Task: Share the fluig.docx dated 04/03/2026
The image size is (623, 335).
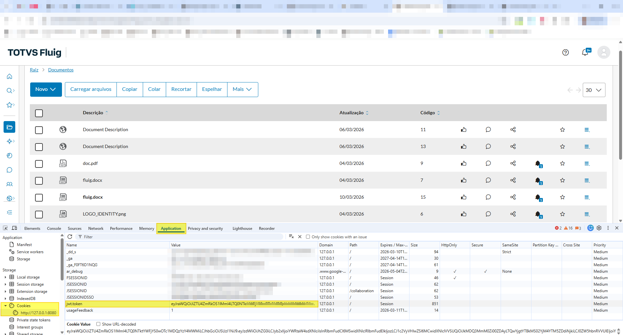Action: point(513,180)
